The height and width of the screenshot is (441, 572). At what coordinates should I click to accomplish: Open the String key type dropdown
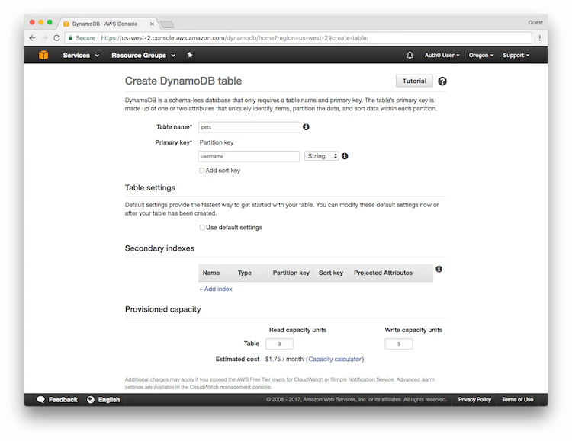(x=322, y=156)
